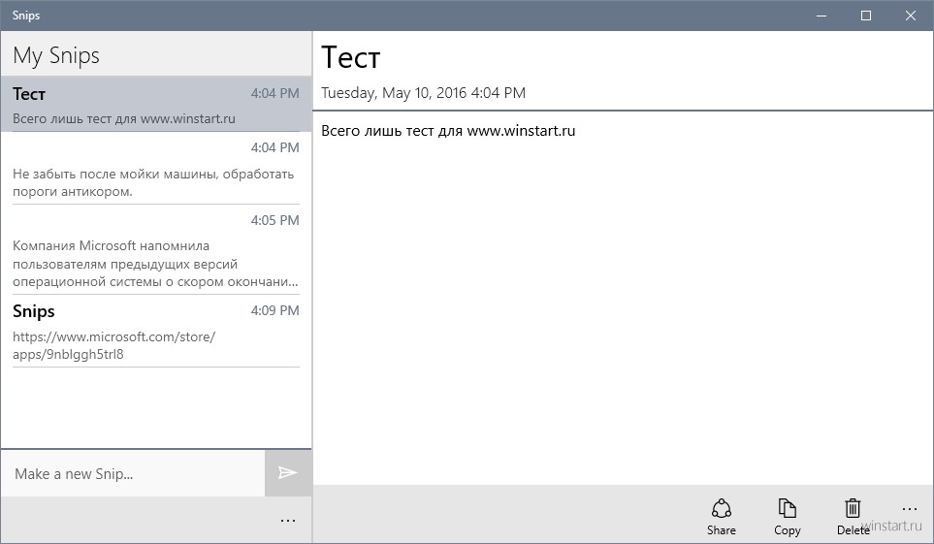Viewport: 934px width, 544px height.
Task: Close the Snips app window
Action: click(911, 16)
